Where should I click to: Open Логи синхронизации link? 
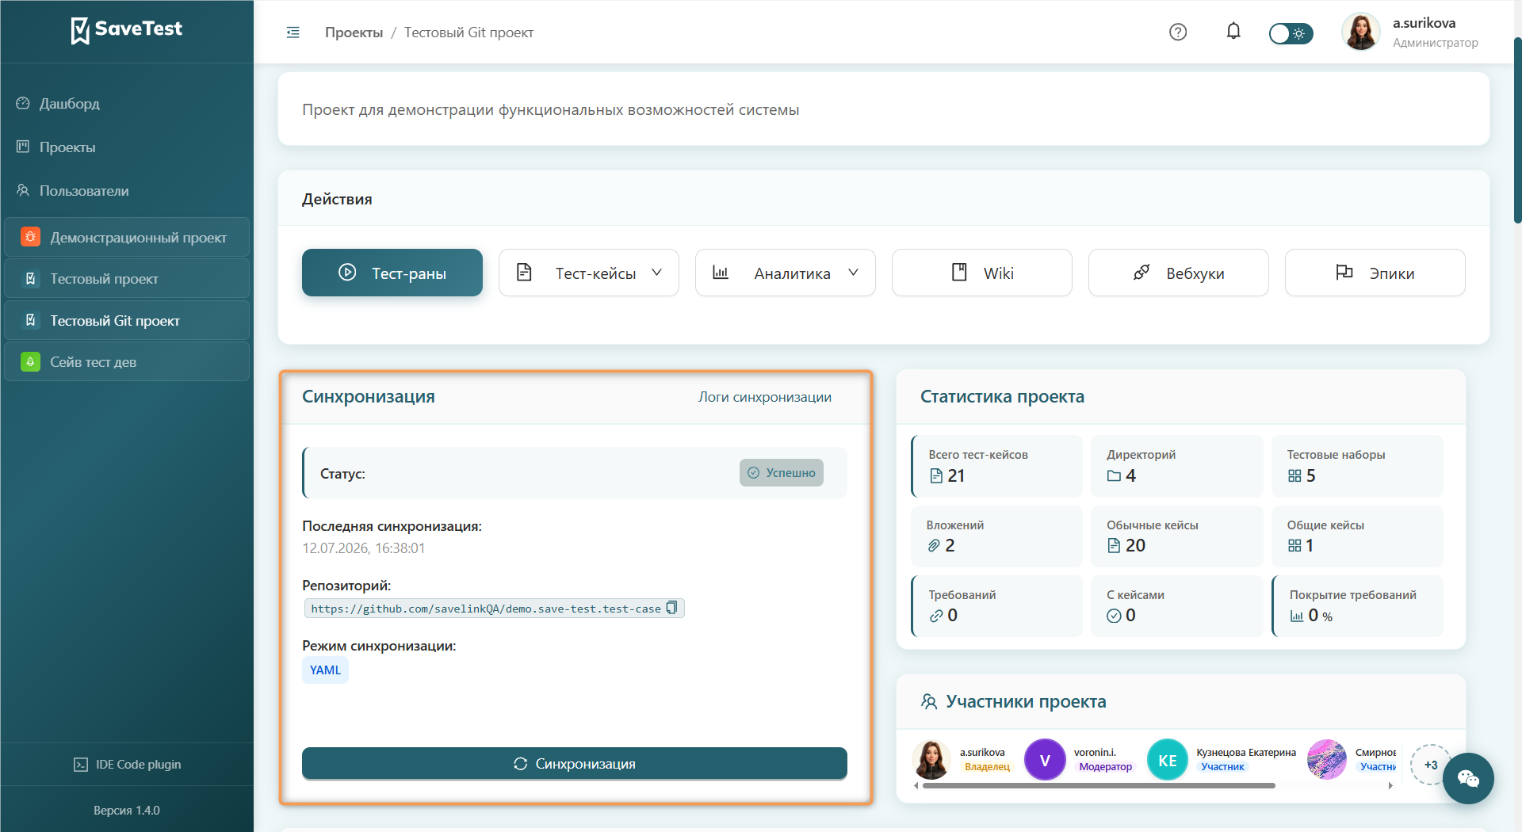pyautogui.click(x=765, y=397)
